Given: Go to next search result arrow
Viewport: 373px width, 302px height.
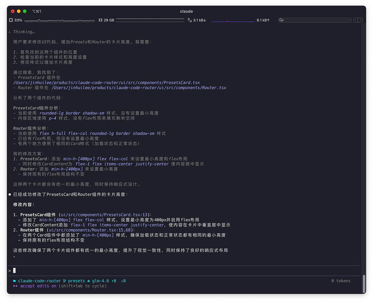Looking at the screenshot, I should [360, 20].
